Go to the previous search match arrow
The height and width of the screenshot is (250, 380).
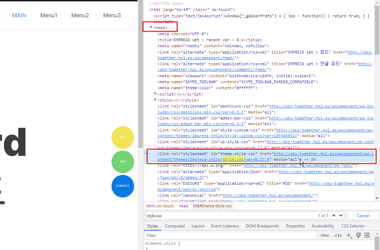pos(334,215)
